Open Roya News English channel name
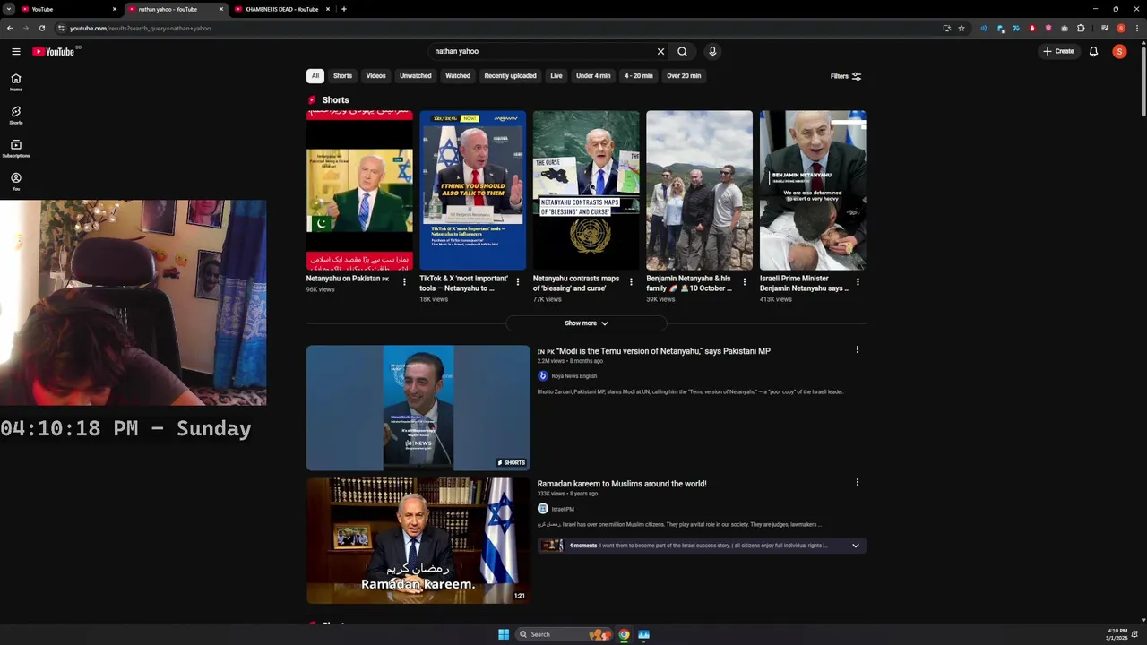Image resolution: width=1147 pixels, height=645 pixels. click(x=573, y=376)
